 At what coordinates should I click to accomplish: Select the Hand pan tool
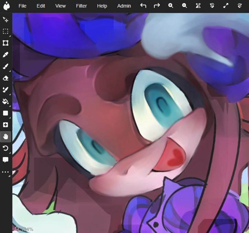6,136
